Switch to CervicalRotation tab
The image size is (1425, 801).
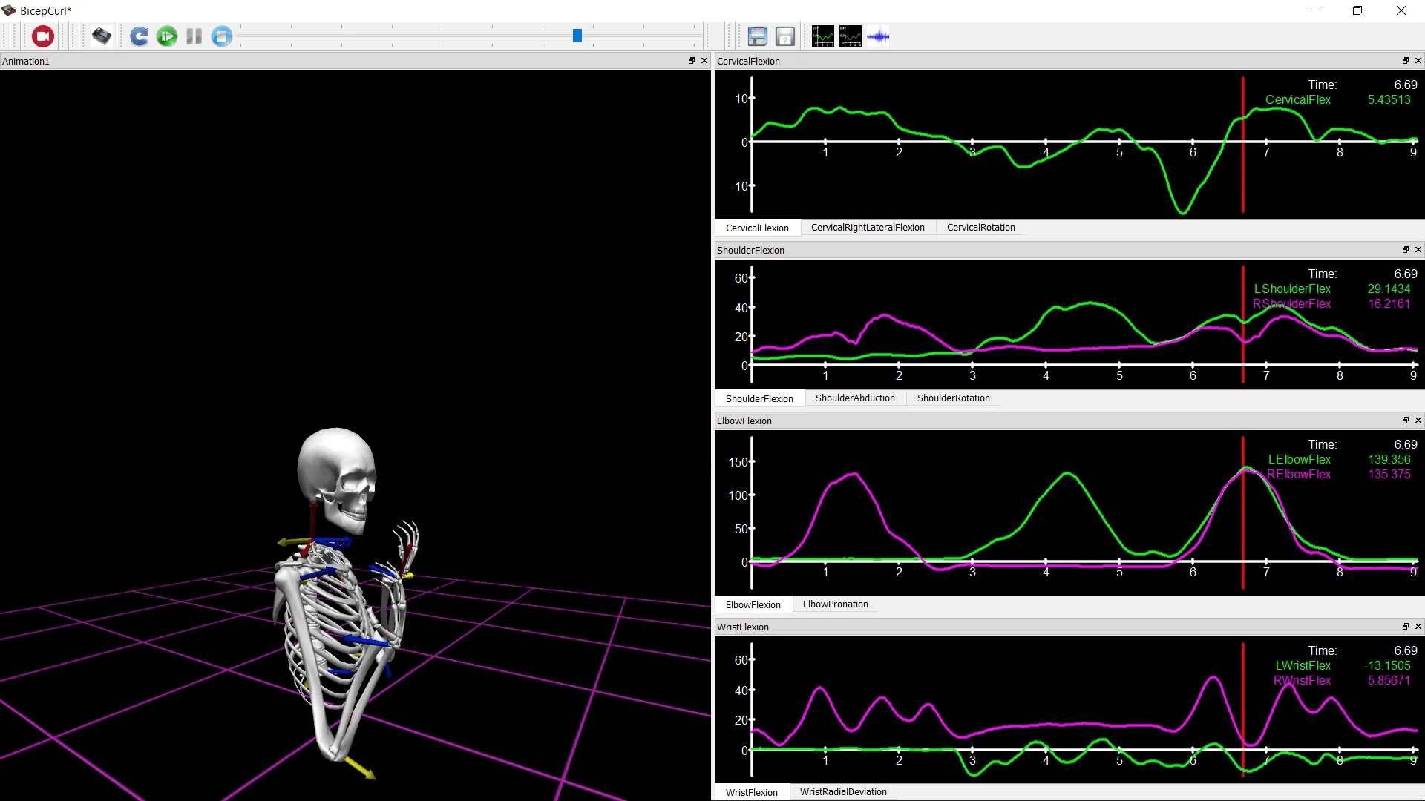point(980,228)
